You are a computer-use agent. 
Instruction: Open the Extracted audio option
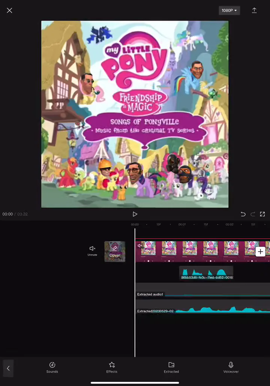tap(171, 368)
